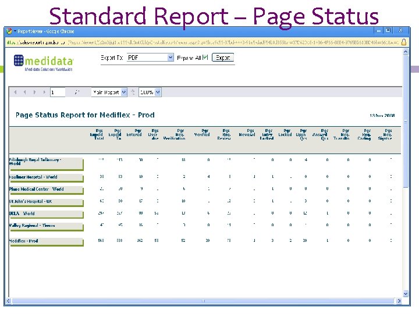The height and width of the screenshot is (314, 419).
Task: Go to first page arrow in report toolbar
Action: coord(15,92)
